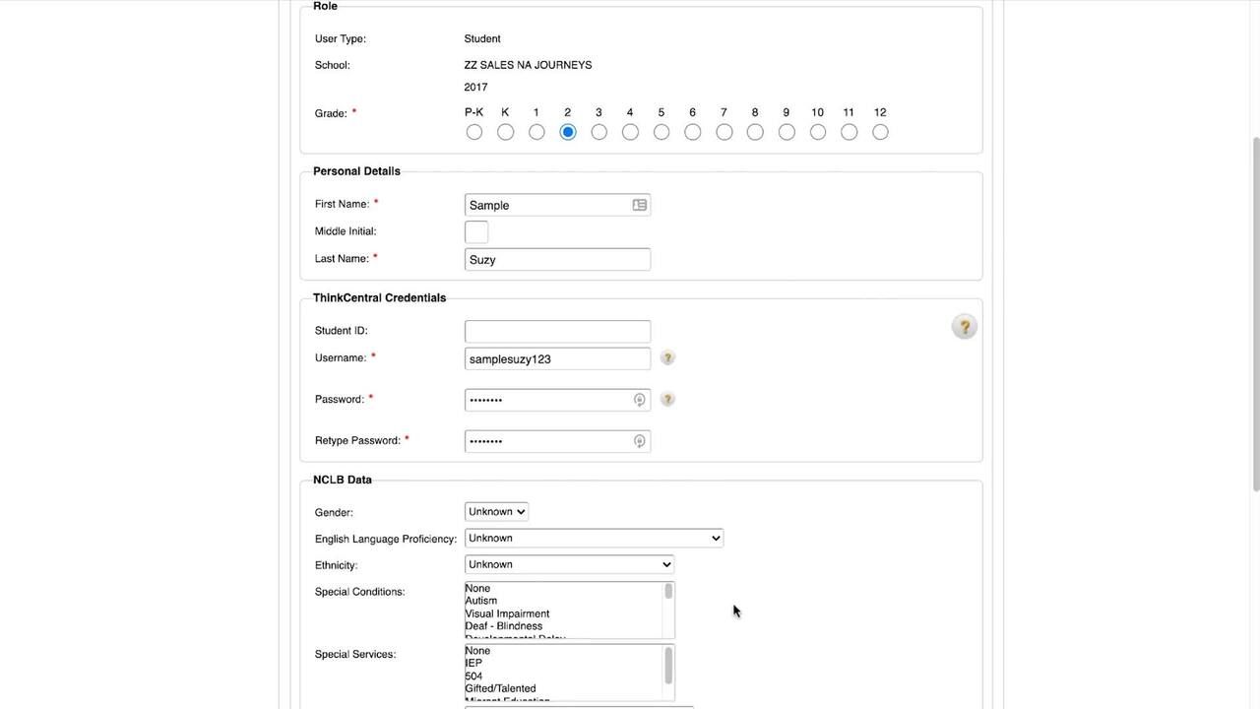This screenshot has height=709, width=1260.
Task: Click the First Name input field
Action: (557, 205)
